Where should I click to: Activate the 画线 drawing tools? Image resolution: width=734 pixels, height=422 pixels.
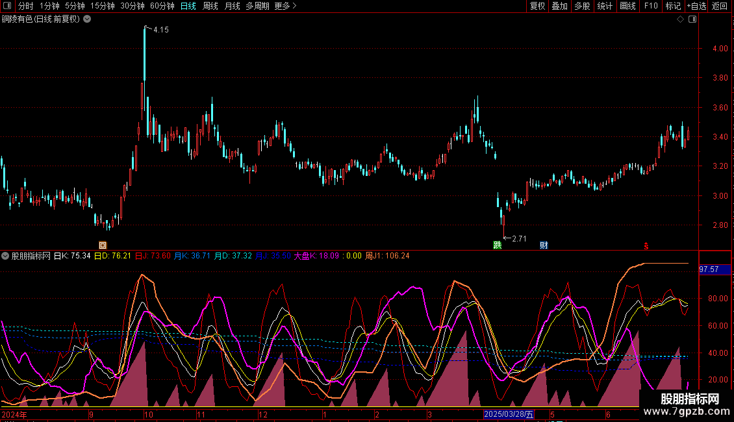[627, 6]
